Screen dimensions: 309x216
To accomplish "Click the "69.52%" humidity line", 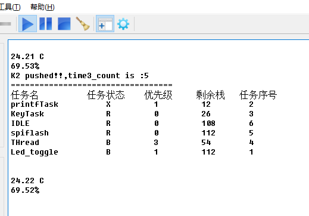I will 25,190.
